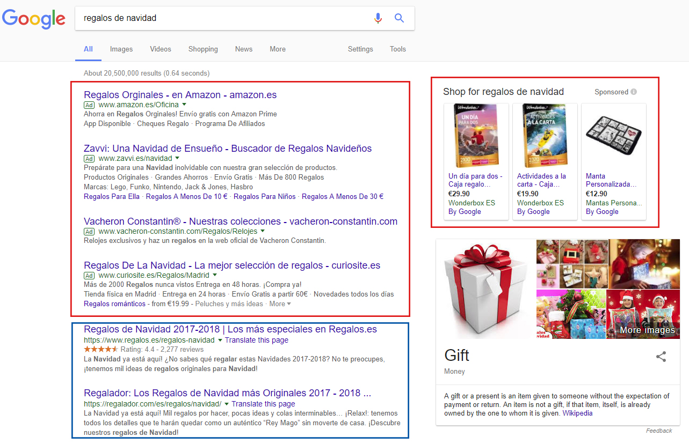The height and width of the screenshot is (444, 689).
Task: Click the Regalos románticos sitelink
Action: tap(115, 304)
